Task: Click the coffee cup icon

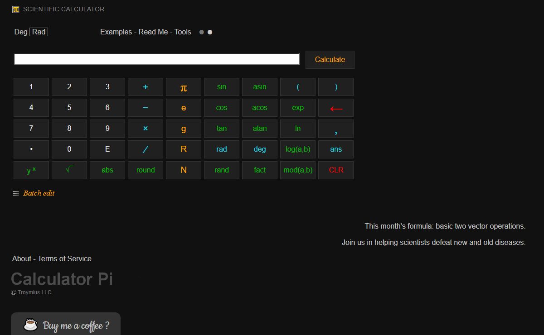Action: click(31, 324)
